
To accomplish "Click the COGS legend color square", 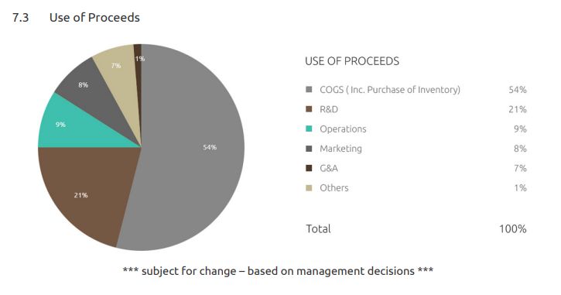I will [x=309, y=90].
